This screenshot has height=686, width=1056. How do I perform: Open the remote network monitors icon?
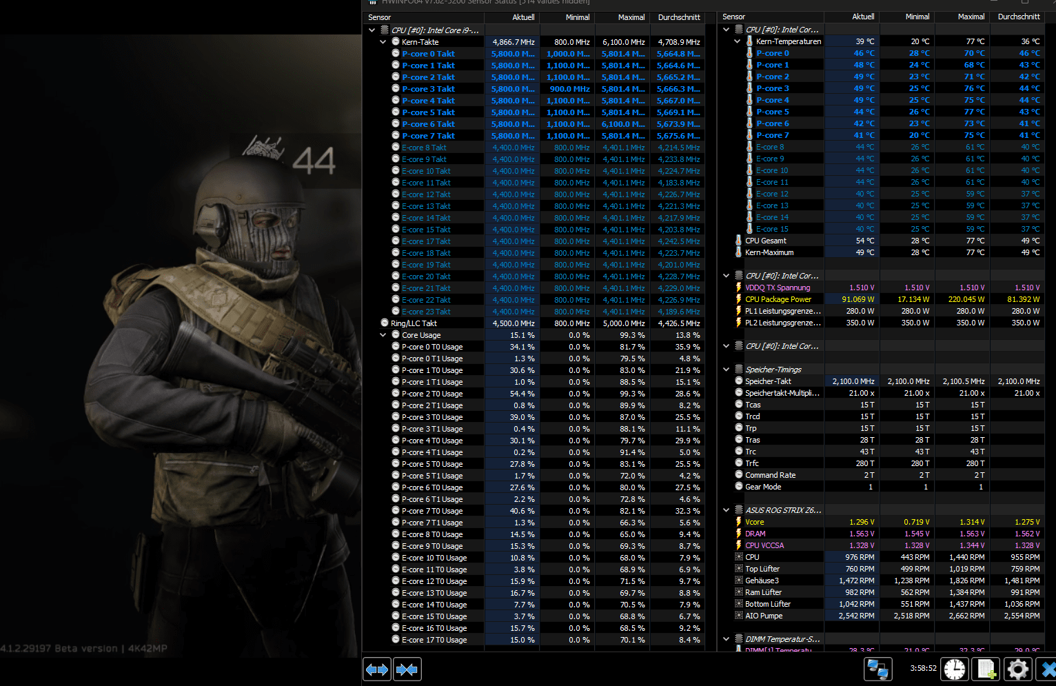(x=878, y=669)
